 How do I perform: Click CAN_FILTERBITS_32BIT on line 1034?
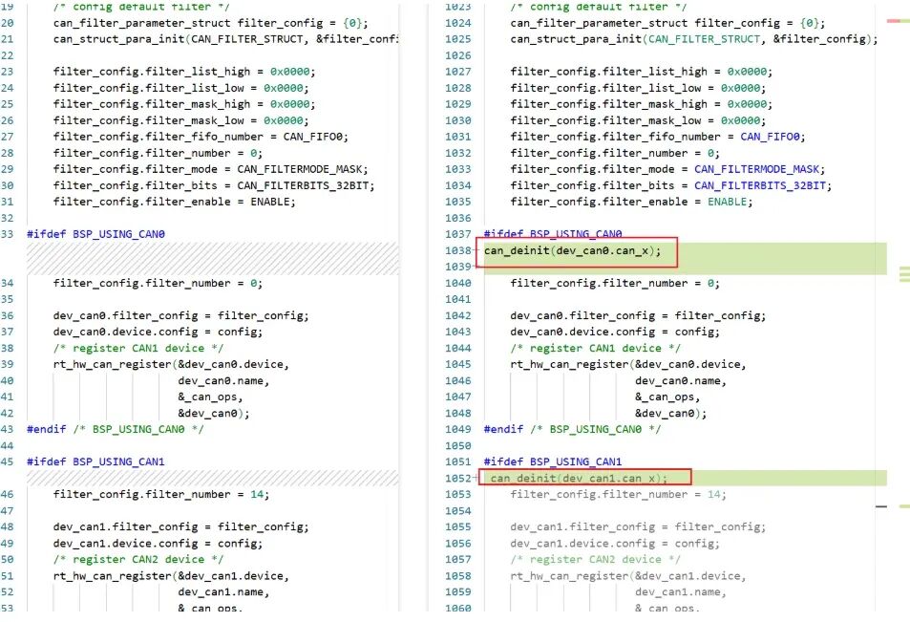coord(760,185)
